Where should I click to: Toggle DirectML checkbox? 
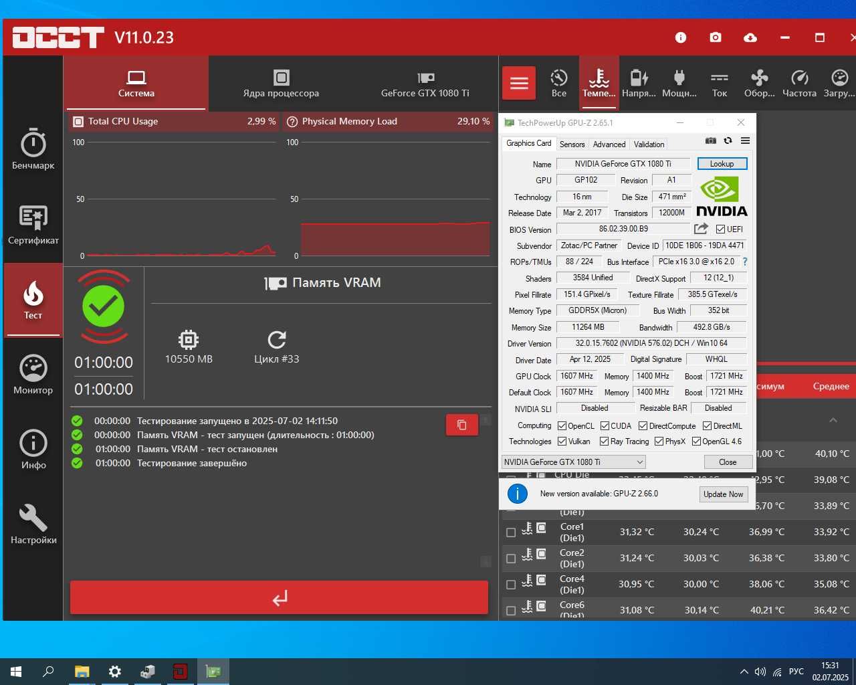coord(707,426)
